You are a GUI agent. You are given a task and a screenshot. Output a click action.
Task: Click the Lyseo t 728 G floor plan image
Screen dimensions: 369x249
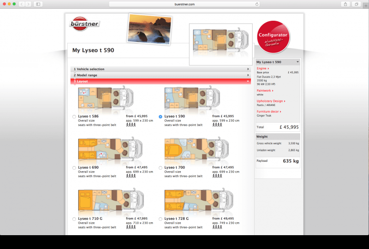(199, 201)
